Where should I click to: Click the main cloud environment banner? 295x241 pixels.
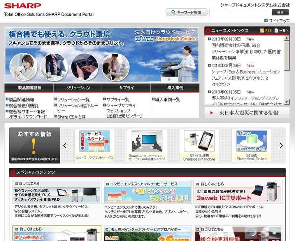102,55
